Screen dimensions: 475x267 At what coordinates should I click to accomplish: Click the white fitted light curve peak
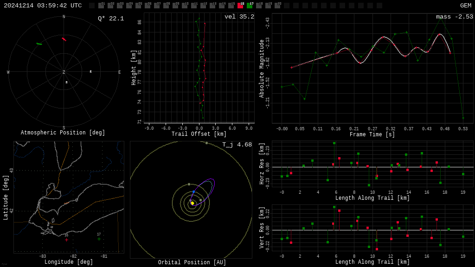pyautogui.click(x=440, y=34)
